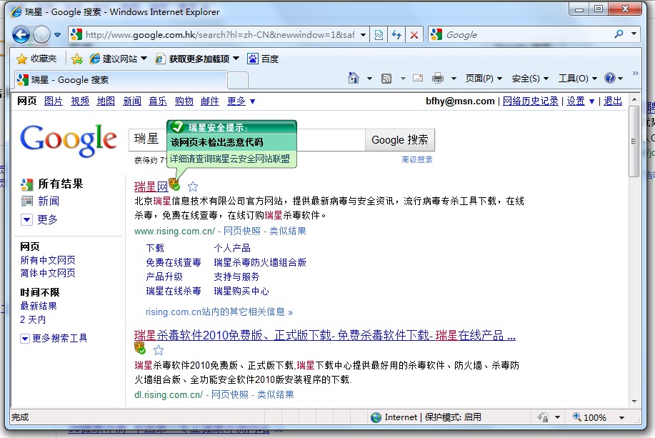655x438 pixels.
Task: Click the red Stop loading icon
Action: coord(414,35)
